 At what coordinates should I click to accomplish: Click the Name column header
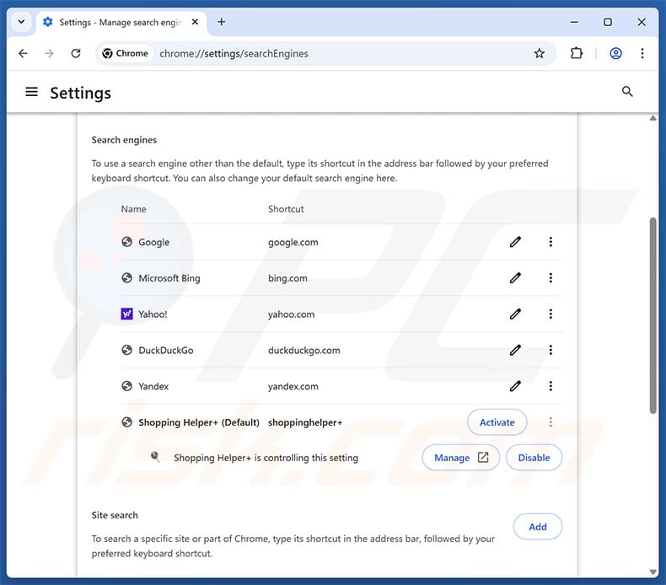click(133, 209)
